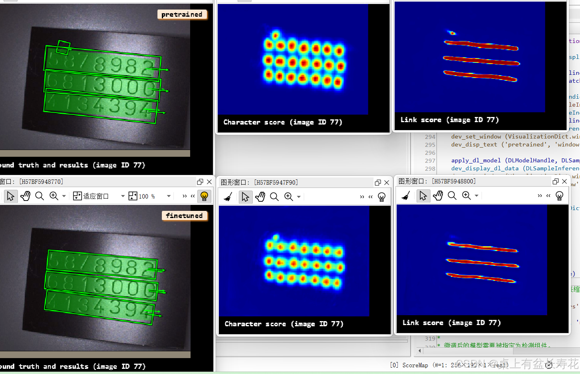
Task: Select the magnifier tool in right Link score window
Action: tap(452, 195)
